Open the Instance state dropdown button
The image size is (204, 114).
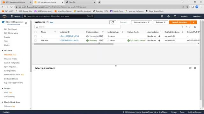click(142, 22)
